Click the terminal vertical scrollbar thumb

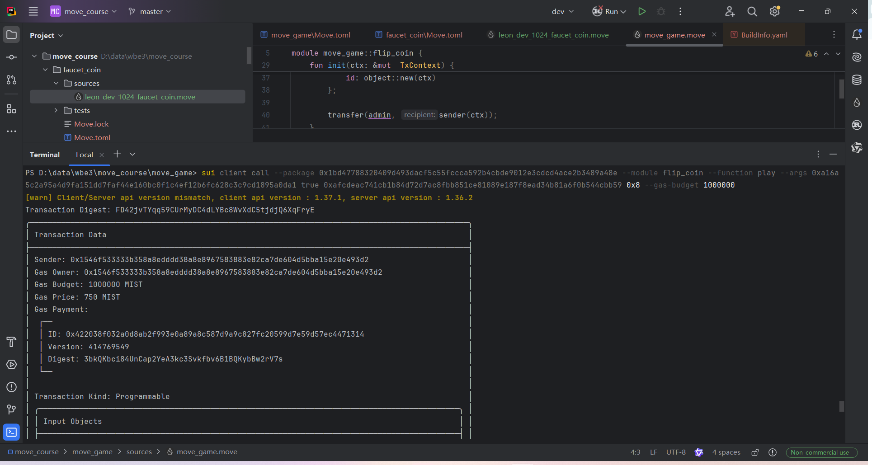click(841, 406)
